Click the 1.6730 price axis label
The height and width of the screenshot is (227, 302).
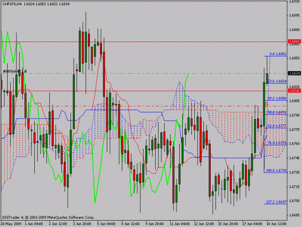[295, 172]
